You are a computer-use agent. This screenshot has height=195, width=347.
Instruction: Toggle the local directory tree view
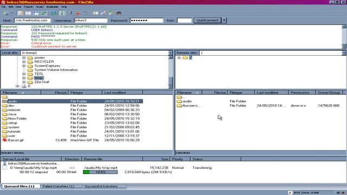tap(28, 13)
